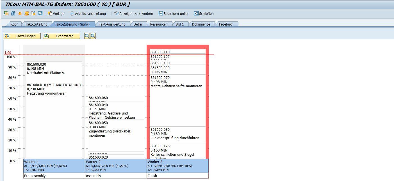Go to the Kopf tab
The height and width of the screenshot is (181, 394).
pos(14,24)
